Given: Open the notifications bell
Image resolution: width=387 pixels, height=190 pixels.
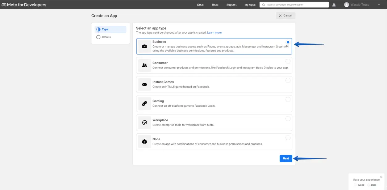Looking at the screenshot, I should pos(334,5).
